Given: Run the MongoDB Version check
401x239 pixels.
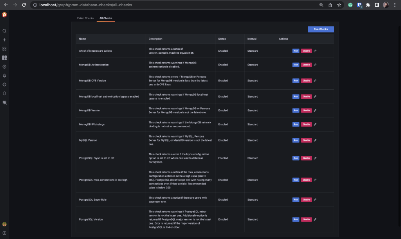Looking at the screenshot, I should tap(296, 110).
